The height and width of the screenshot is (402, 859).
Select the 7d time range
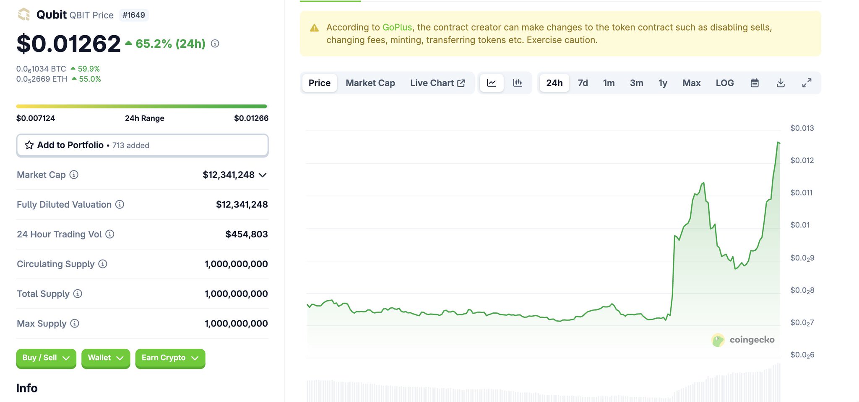[x=583, y=83]
